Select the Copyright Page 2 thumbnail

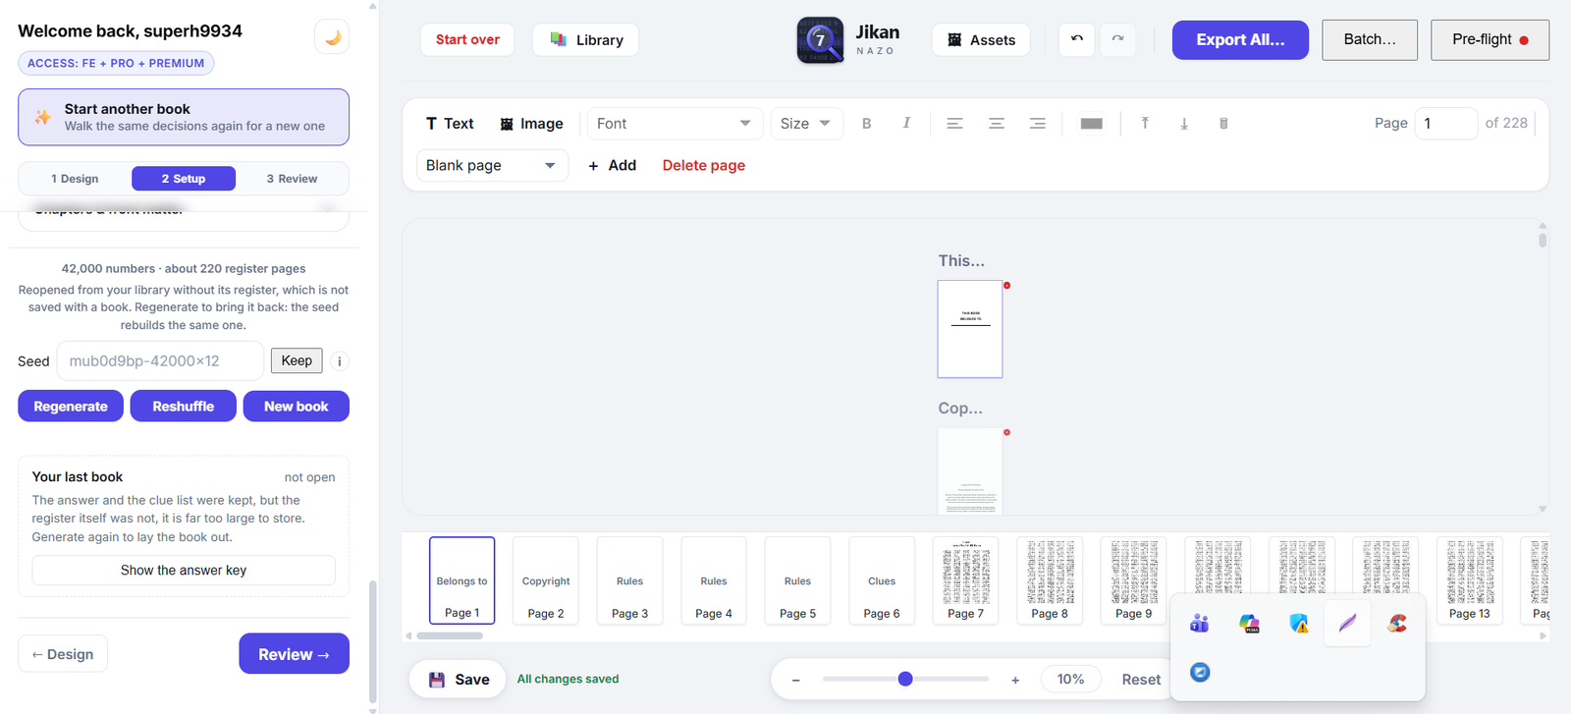click(546, 580)
